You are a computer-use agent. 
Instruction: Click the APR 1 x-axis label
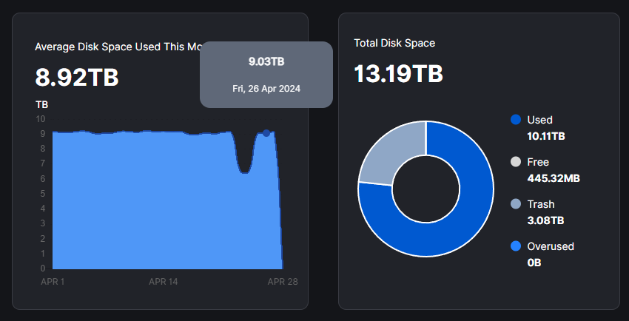click(x=52, y=282)
